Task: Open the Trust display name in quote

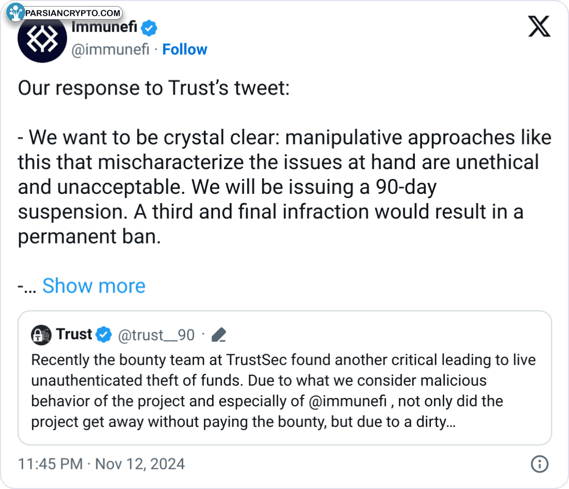Action: coord(74,334)
